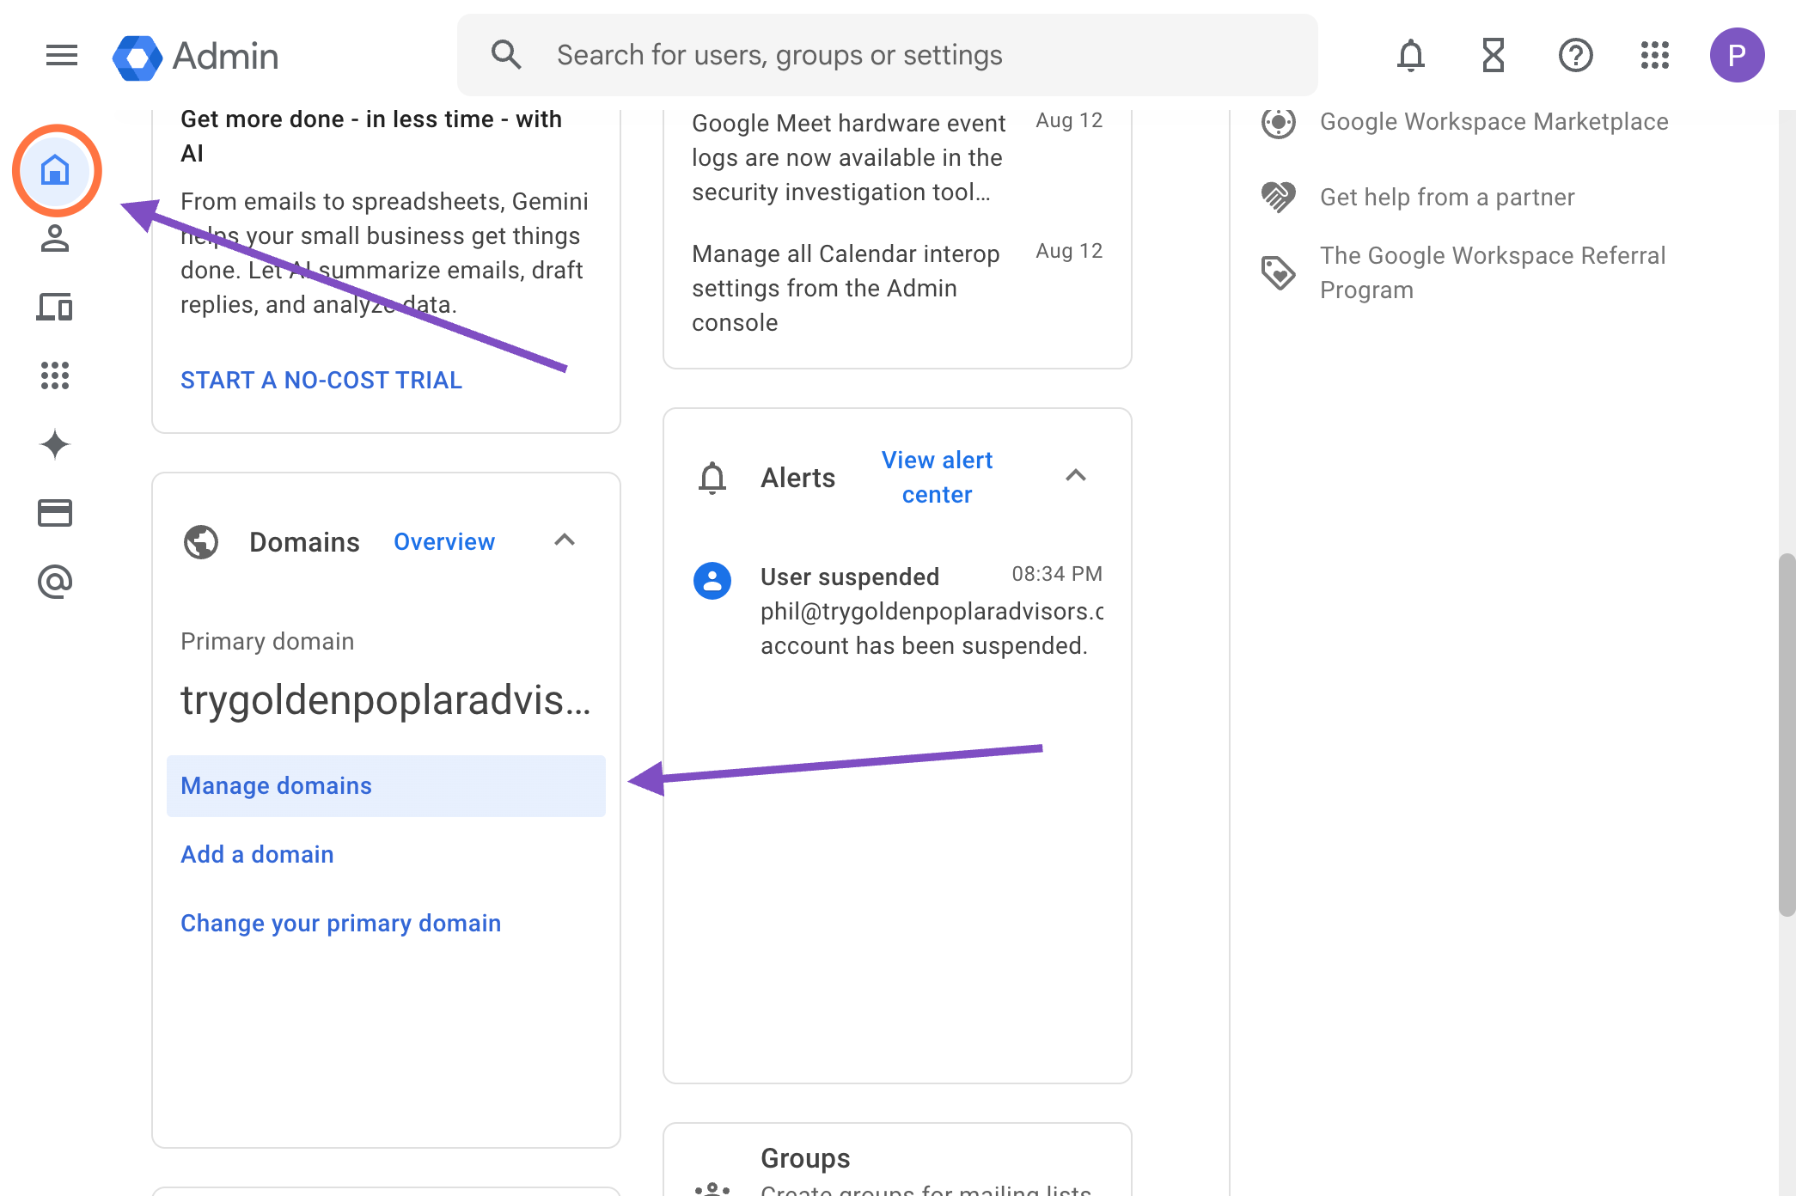Open the Gemini sparkle icon in sidebar

(x=55, y=444)
